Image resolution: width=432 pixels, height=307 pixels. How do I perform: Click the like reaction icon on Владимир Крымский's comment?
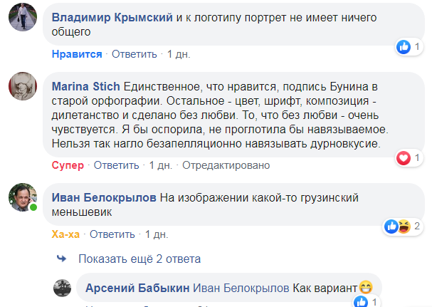(404, 46)
